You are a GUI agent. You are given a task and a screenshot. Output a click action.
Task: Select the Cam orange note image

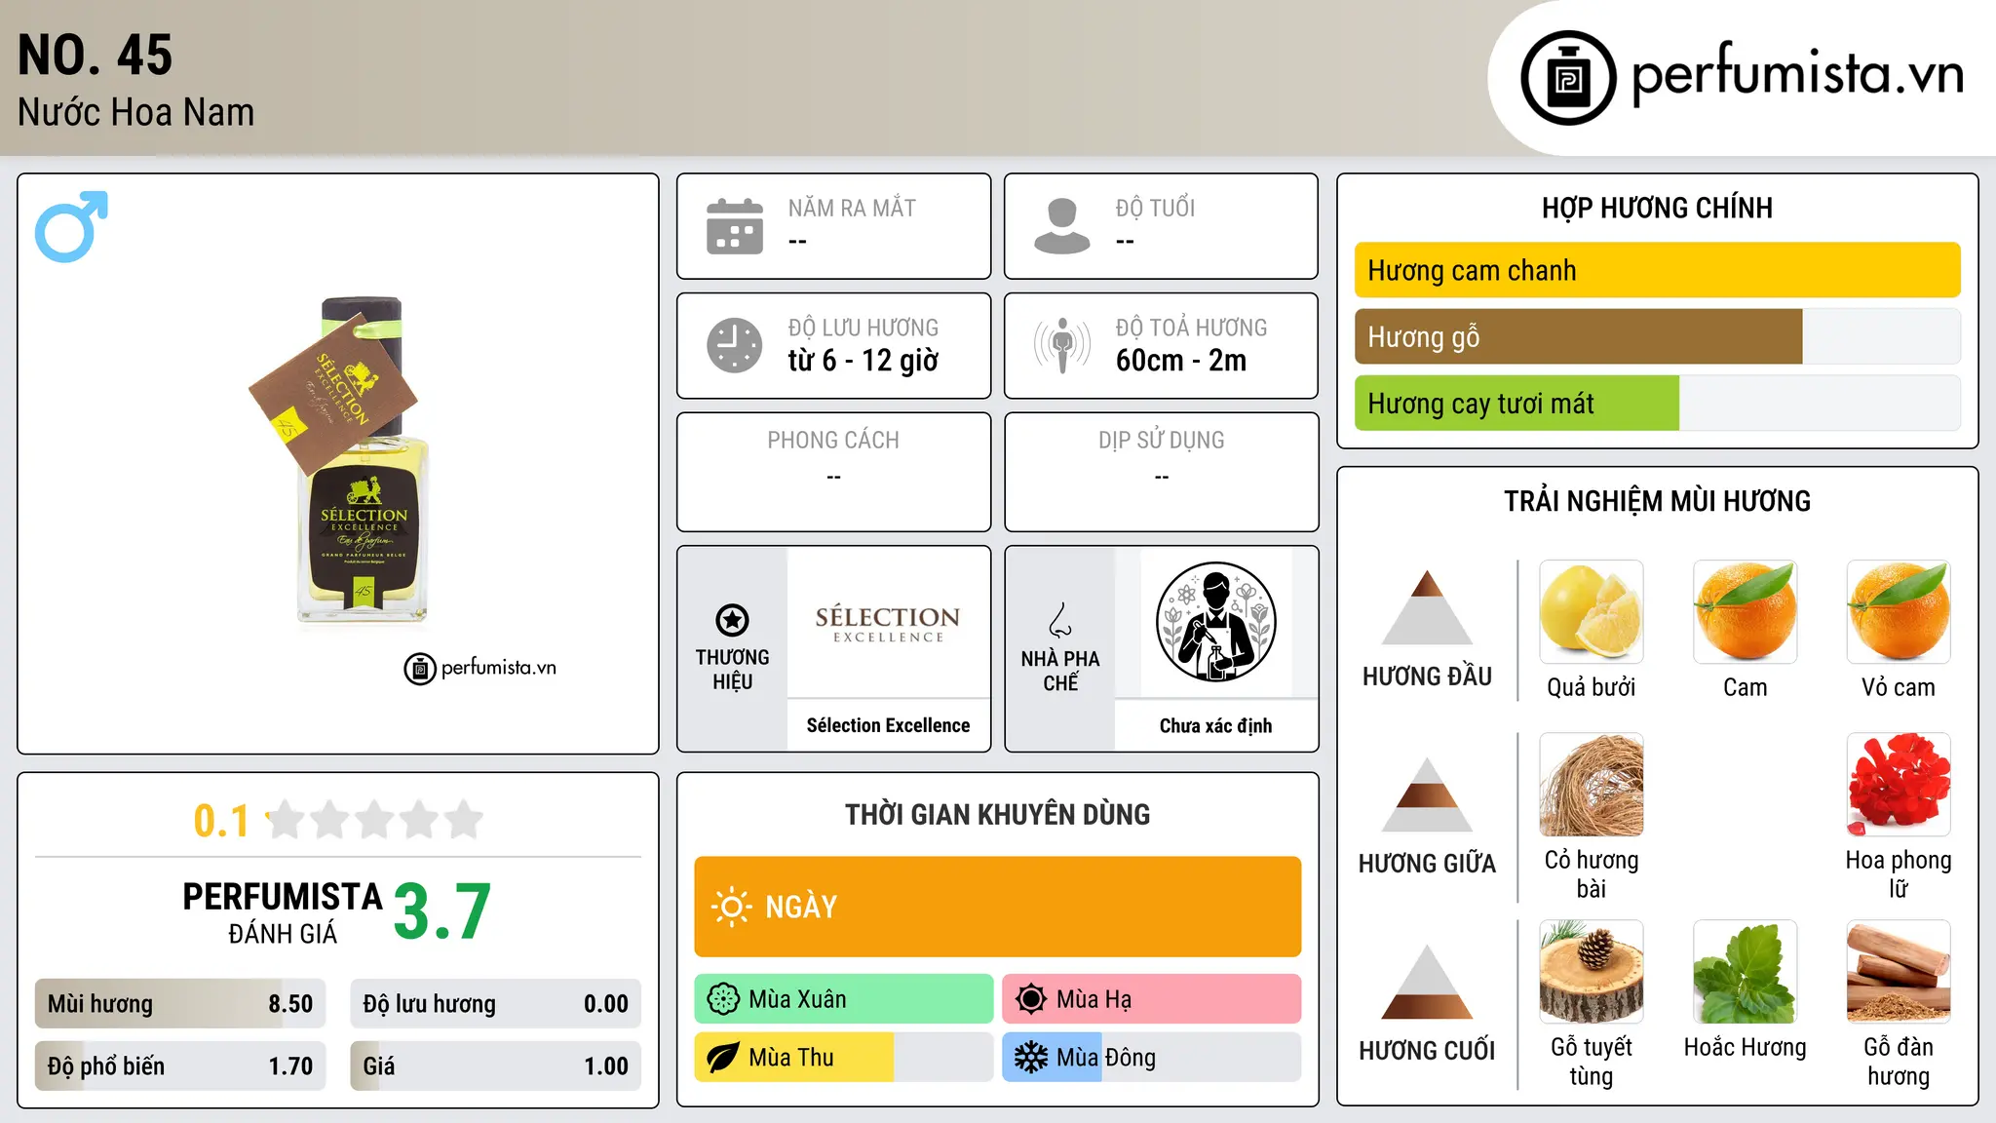(x=1745, y=611)
